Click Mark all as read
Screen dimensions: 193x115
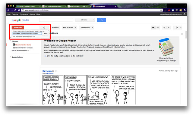click(x=68, y=27)
